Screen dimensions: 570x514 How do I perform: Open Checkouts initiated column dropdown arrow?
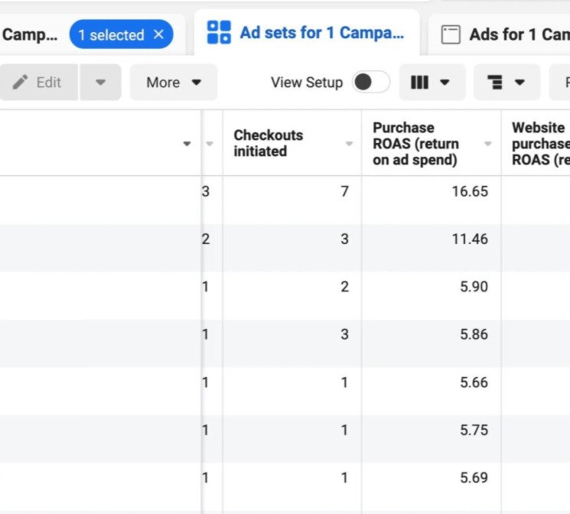pos(350,144)
